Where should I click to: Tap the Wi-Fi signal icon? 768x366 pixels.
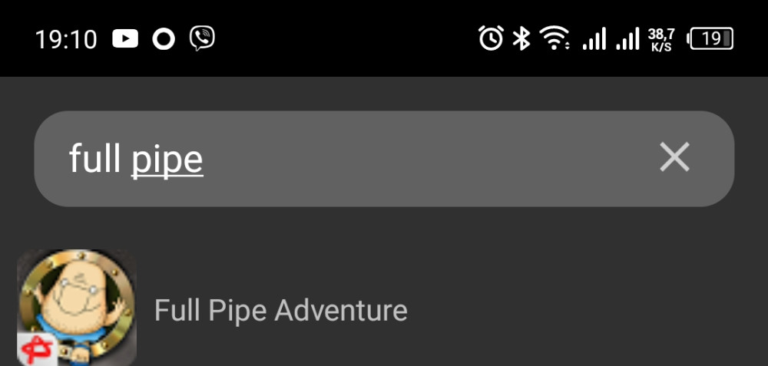coord(554,38)
